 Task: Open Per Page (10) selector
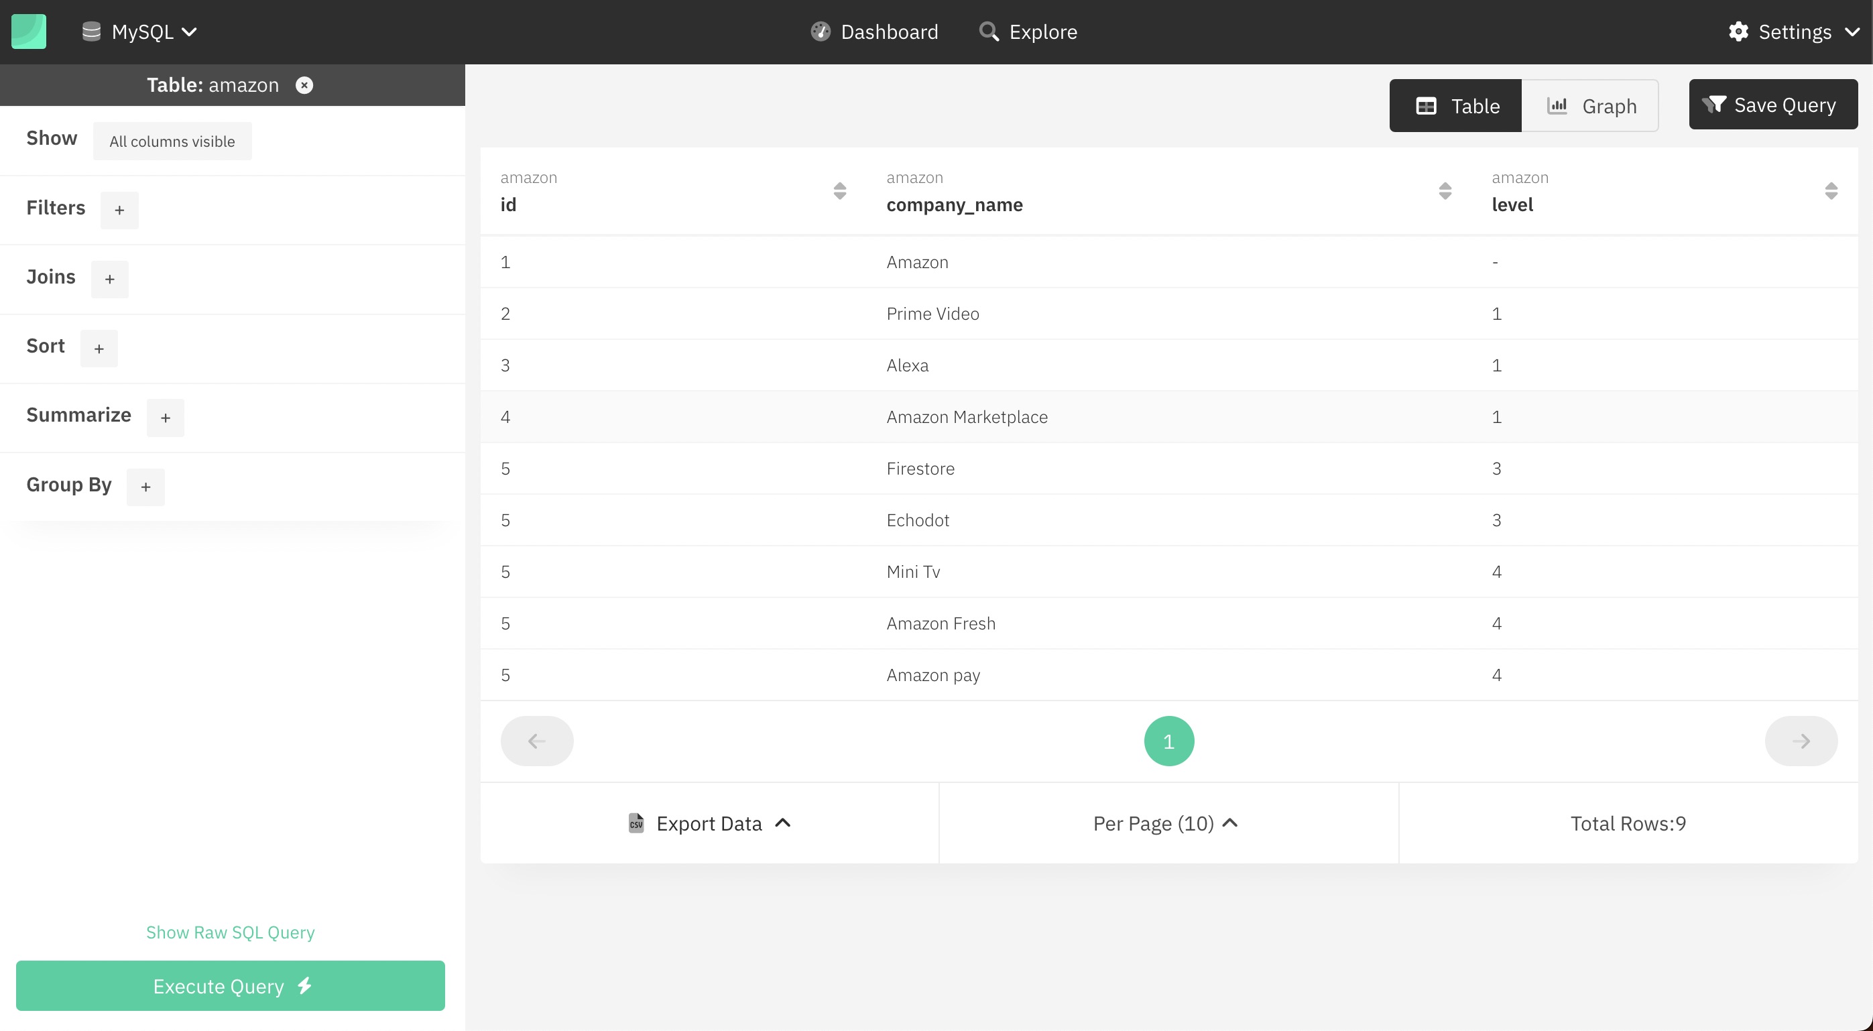pos(1166,823)
